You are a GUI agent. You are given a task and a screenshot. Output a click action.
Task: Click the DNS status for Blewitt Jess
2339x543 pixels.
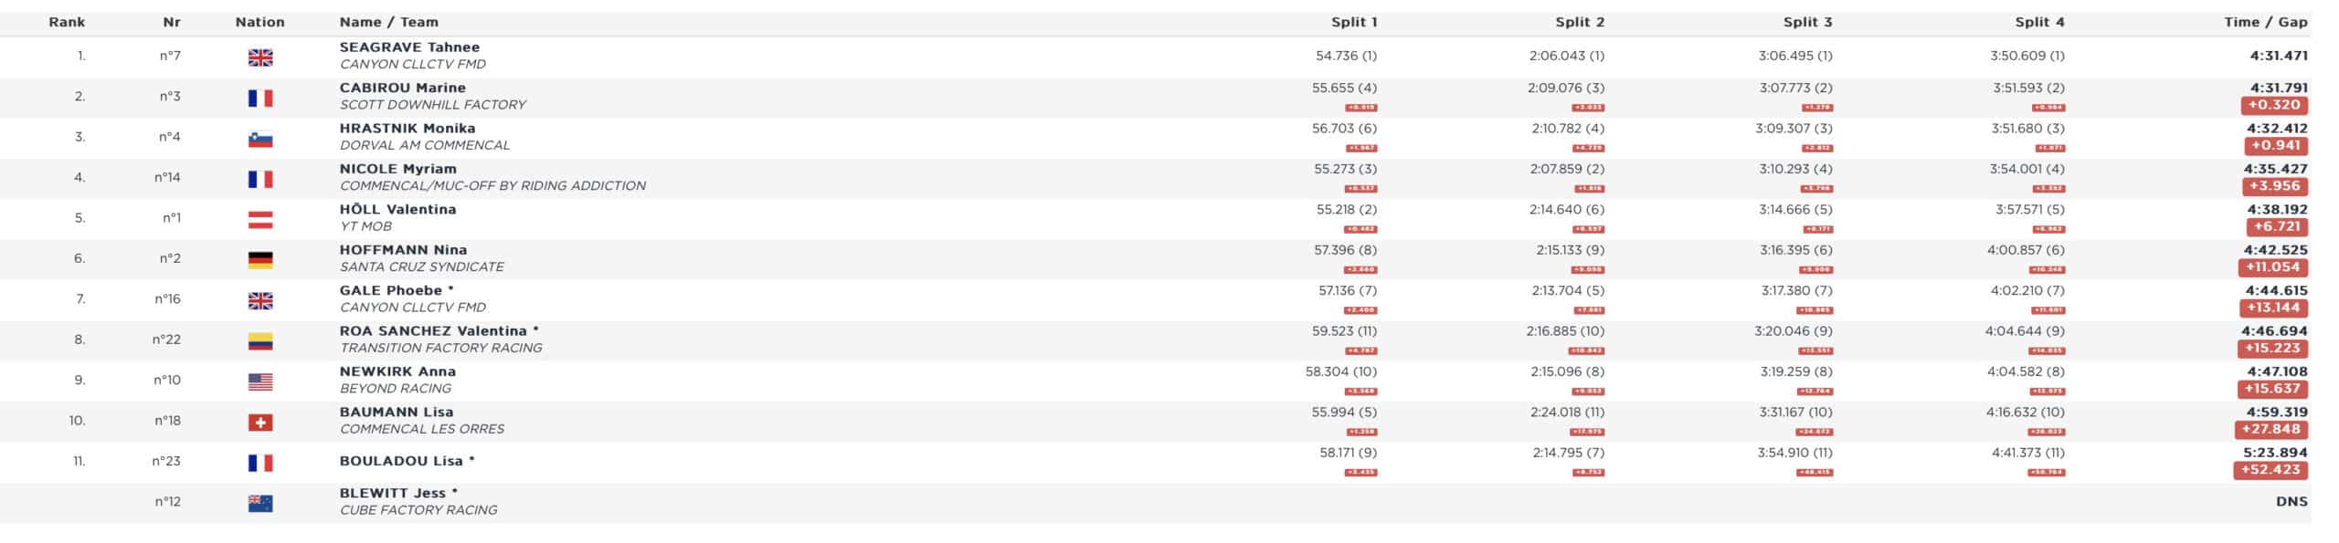(2291, 501)
